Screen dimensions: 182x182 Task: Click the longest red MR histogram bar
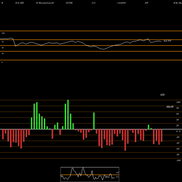pyautogui.click(x=125, y=140)
